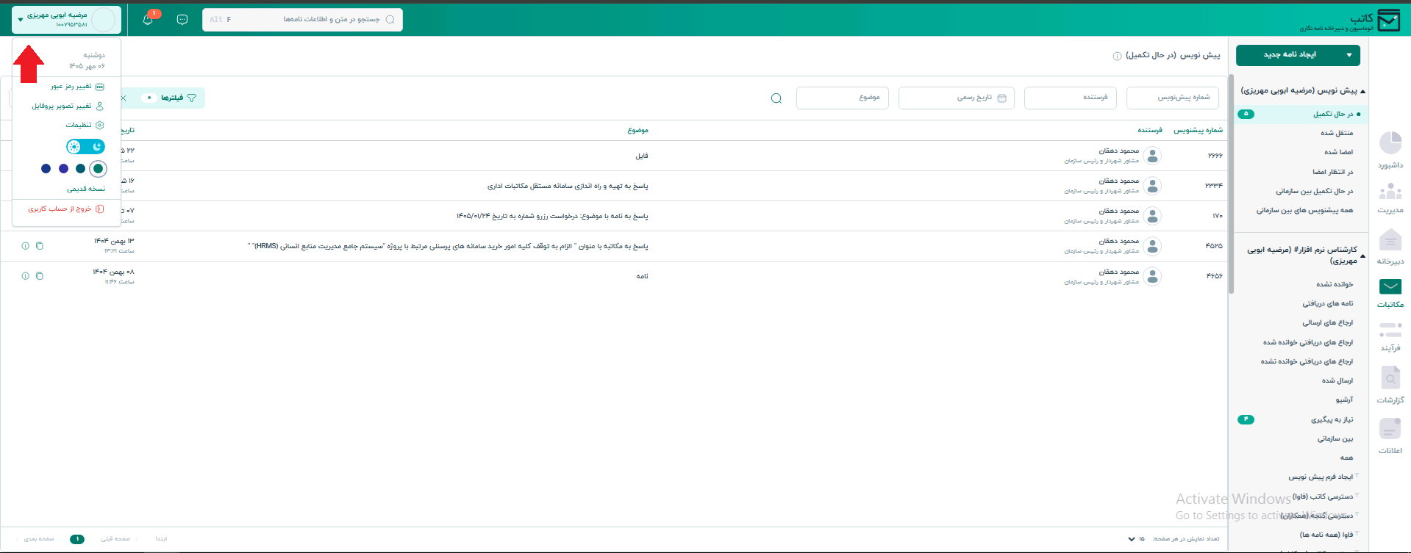
Task: Click the copy icon on draft 4525 row
Action: 40,246
